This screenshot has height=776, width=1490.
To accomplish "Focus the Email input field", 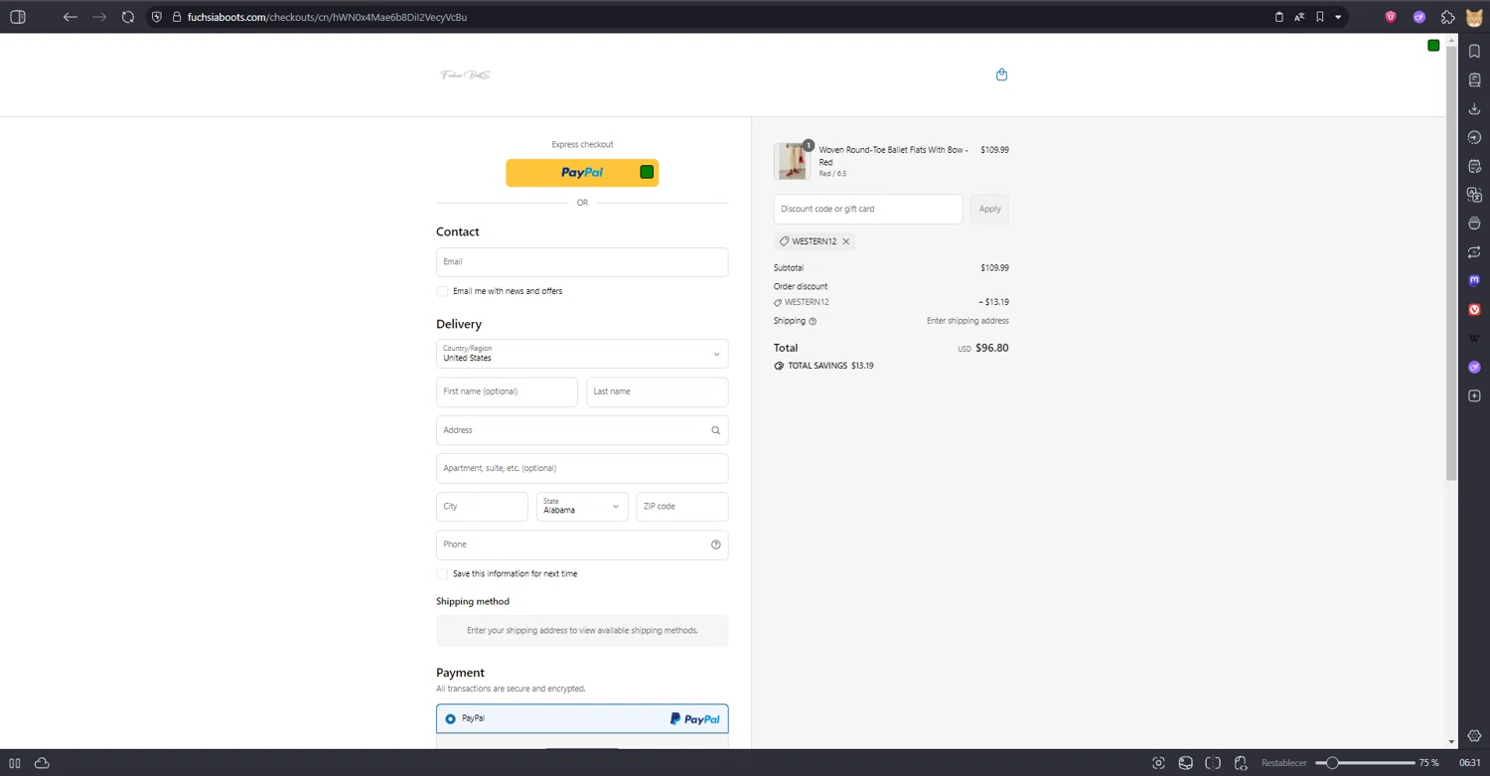I will [x=582, y=261].
